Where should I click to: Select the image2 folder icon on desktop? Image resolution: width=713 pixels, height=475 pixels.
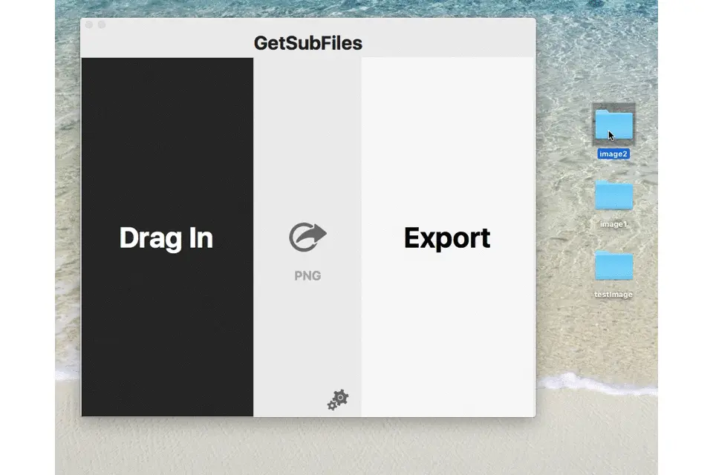coord(613,124)
